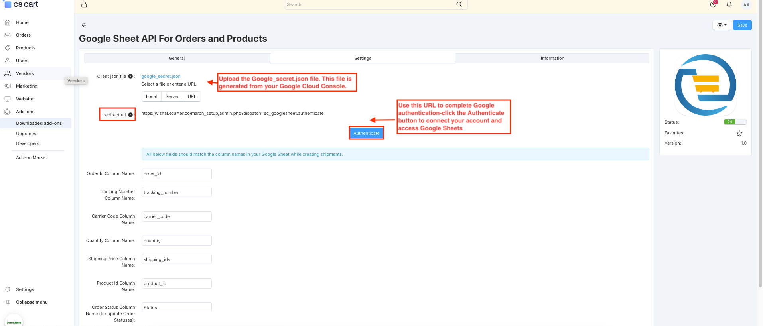Screen dimensions: 763x326
Task: Edit Quantity Column Name field
Action: (177, 241)
